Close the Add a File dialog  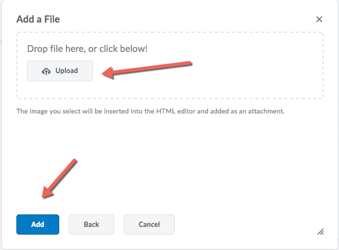pos(319,19)
